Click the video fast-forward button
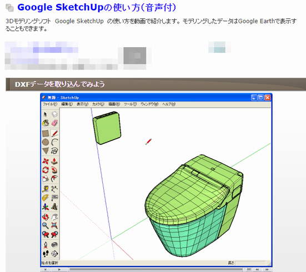 click(267, 269)
